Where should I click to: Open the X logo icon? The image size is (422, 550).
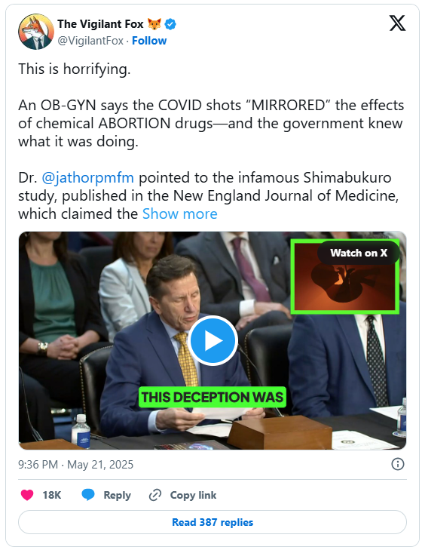point(397,23)
